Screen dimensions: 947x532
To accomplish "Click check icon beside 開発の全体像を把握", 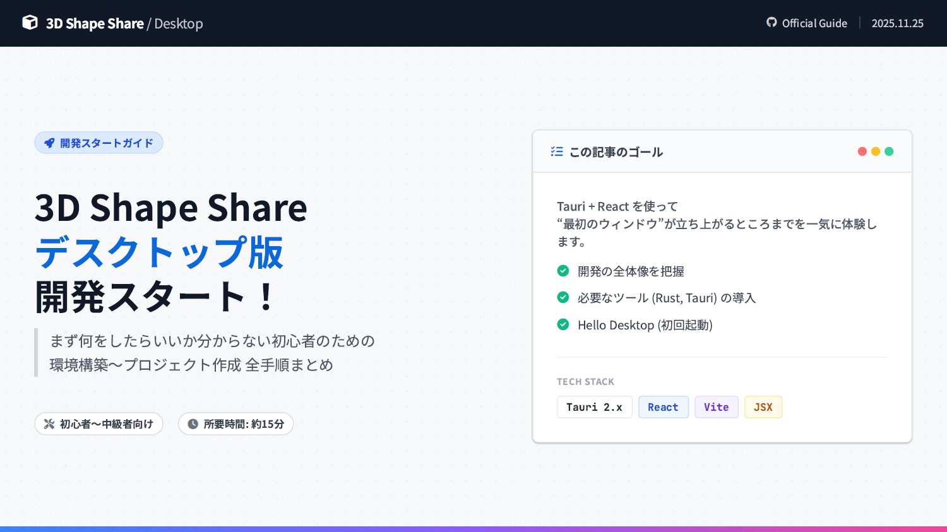I will 563,271.
